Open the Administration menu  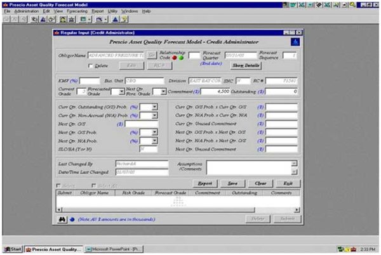click(27, 11)
